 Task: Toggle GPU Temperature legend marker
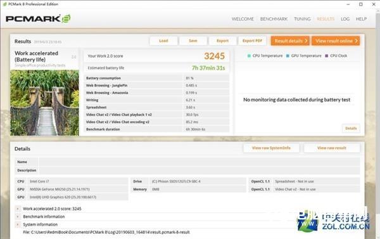coord(288,56)
